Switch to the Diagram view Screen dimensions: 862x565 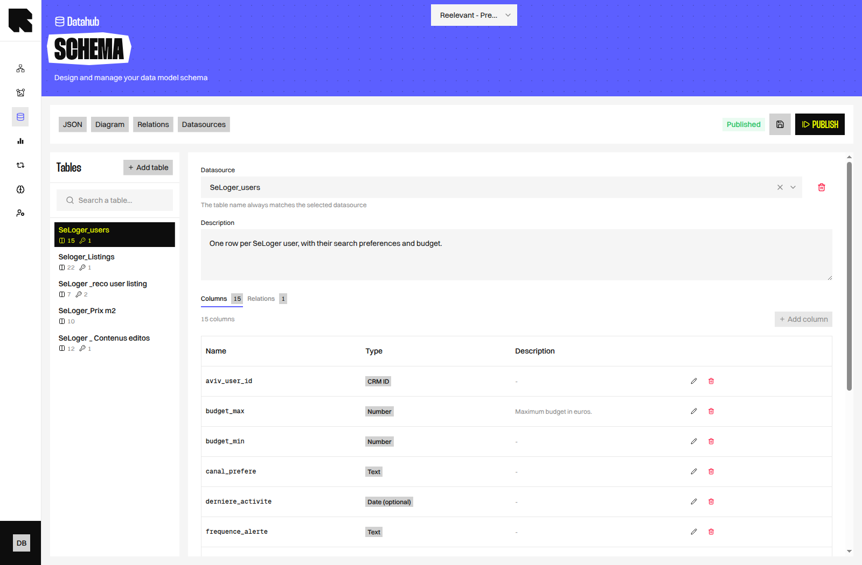(110, 124)
